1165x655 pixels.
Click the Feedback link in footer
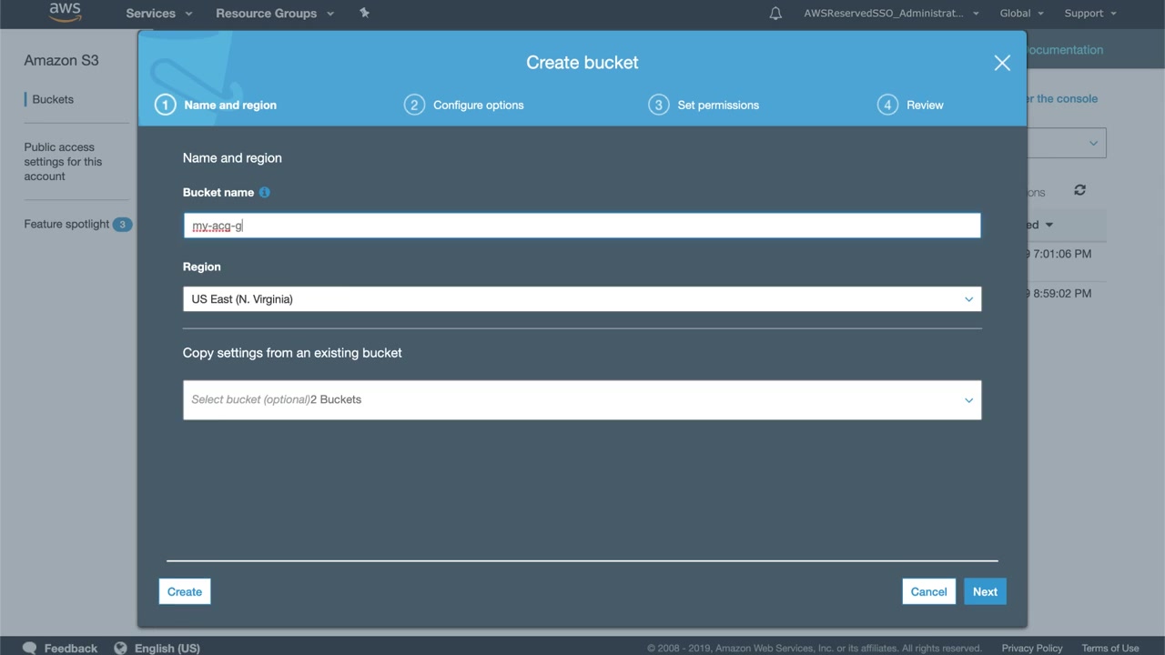[x=71, y=649]
